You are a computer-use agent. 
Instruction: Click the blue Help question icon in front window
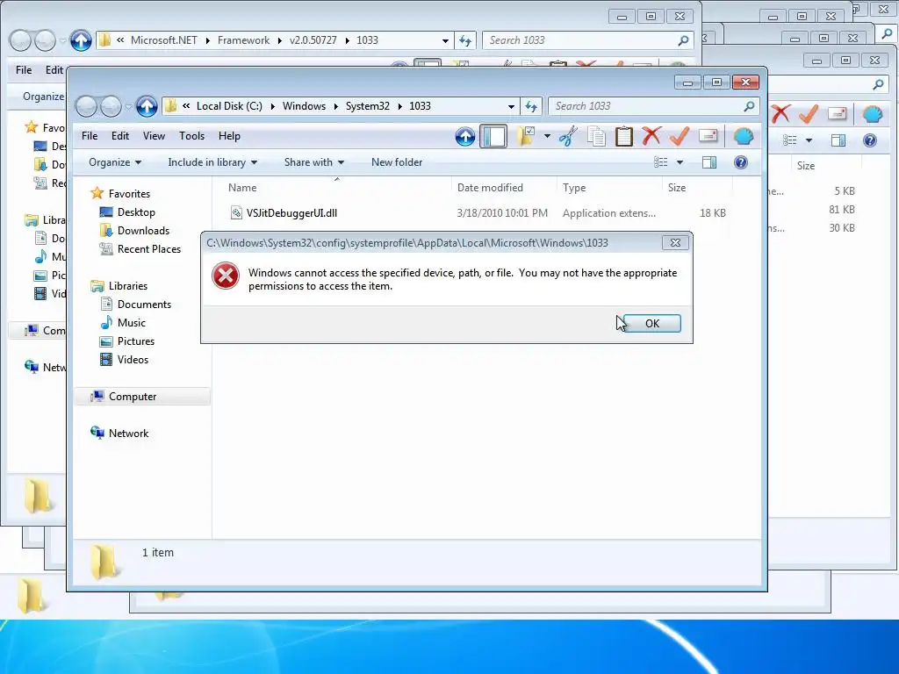[741, 162]
